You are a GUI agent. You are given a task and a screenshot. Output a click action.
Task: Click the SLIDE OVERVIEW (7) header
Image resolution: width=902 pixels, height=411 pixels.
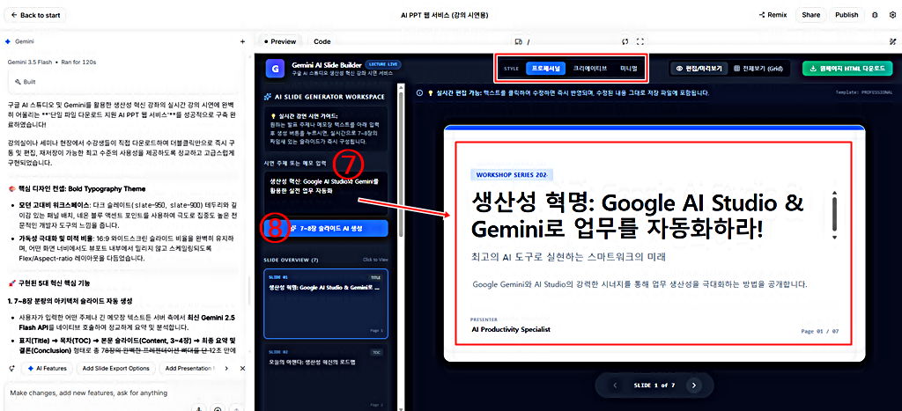click(x=291, y=260)
